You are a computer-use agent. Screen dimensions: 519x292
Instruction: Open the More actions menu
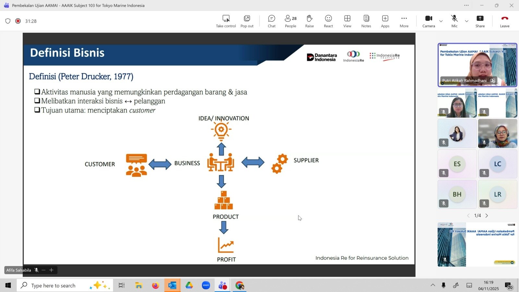(404, 21)
